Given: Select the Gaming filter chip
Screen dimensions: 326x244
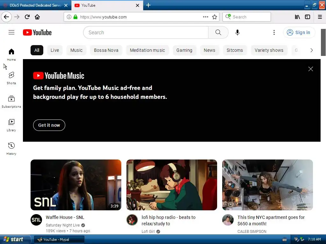Looking at the screenshot, I should (184, 50).
